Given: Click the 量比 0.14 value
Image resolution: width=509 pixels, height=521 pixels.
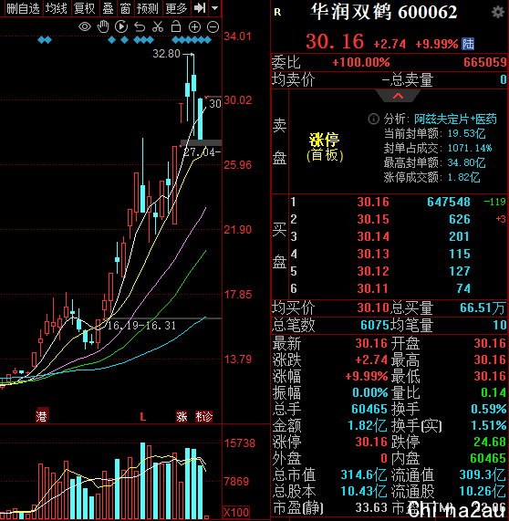Looking at the screenshot, I should 493,392.
